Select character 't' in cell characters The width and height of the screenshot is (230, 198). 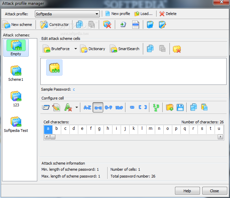210,130
